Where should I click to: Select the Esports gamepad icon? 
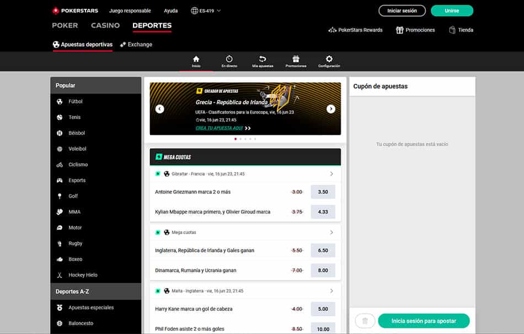(x=60, y=181)
